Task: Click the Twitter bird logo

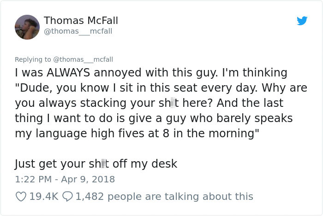Action: coord(302,21)
